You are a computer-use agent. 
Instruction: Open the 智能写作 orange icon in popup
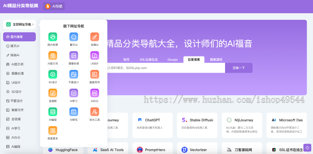point(95,74)
